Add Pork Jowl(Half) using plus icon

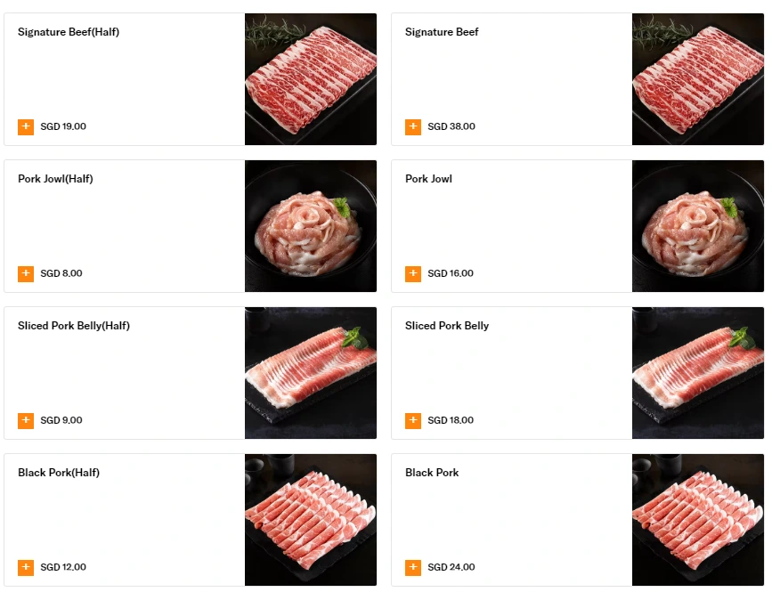pos(26,273)
